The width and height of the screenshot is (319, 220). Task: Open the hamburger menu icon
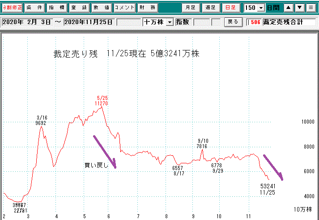[x=310, y=8]
